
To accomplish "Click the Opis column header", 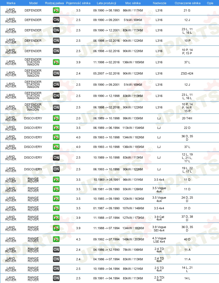I will point(210,3).
